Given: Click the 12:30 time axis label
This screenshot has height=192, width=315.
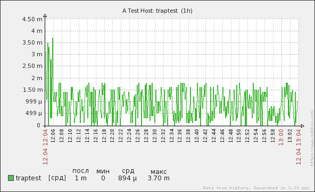Looking at the screenshot, I should (x=154, y=136).
